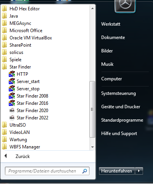Screen dimensions: 153x184
Task: Click the Server_start label
Action: click(28, 81)
